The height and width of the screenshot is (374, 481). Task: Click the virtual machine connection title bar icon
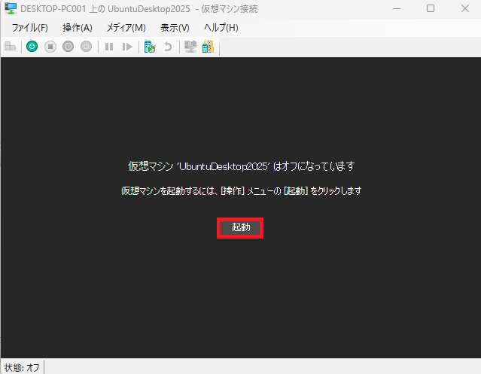click(x=11, y=8)
